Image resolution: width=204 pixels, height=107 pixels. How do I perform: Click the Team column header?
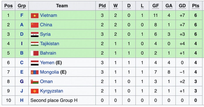(62, 6)
